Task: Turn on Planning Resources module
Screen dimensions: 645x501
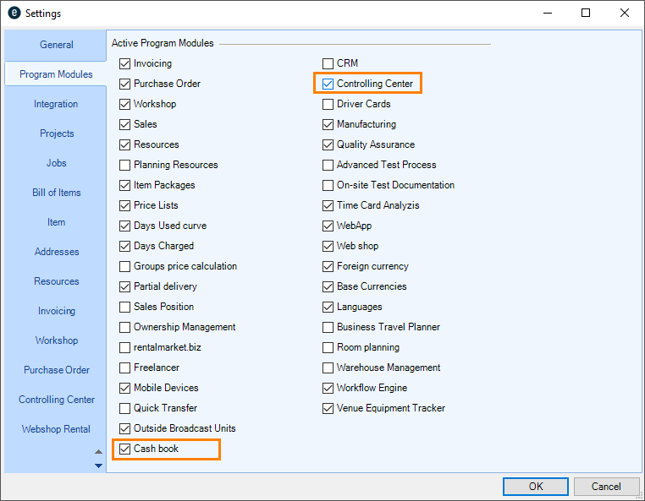Action: [125, 165]
